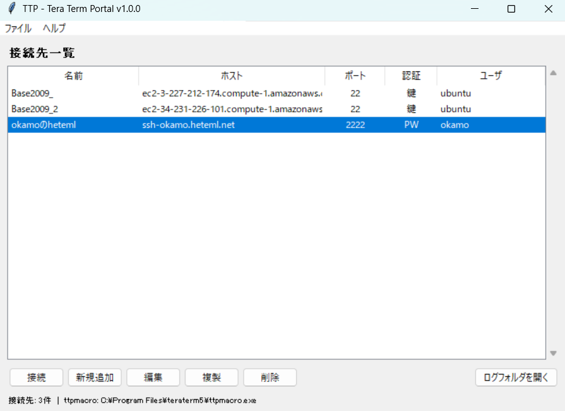
Task: Click port 22 cell in Base2009_ row
Action: point(355,93)
